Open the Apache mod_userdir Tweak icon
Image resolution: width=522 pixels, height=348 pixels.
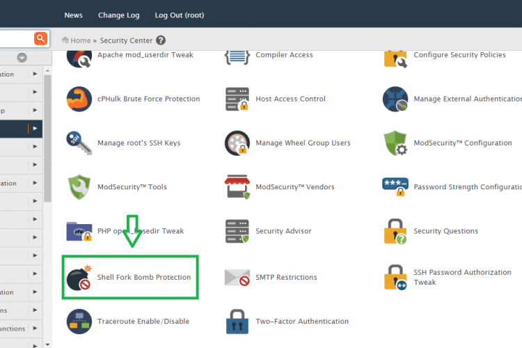pyautogui.click(x=79, y=59)
